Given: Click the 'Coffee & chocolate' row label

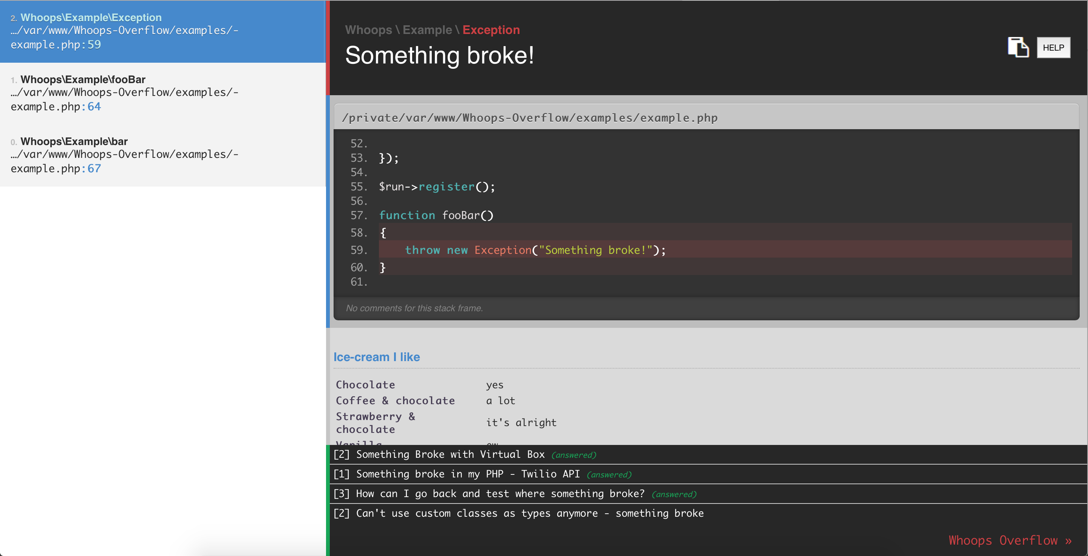Looking at the screenshot, I should click(x=395, y=401).
